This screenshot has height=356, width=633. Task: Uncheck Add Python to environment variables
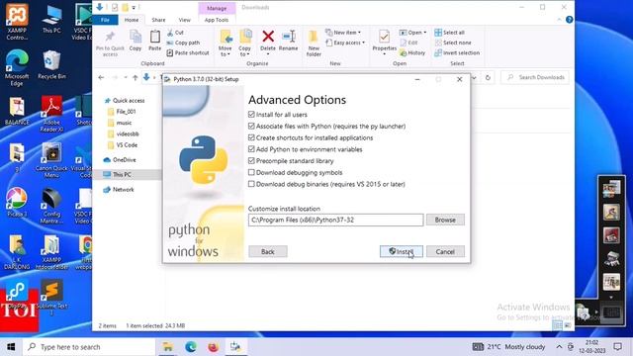click(x=251, y=149)
